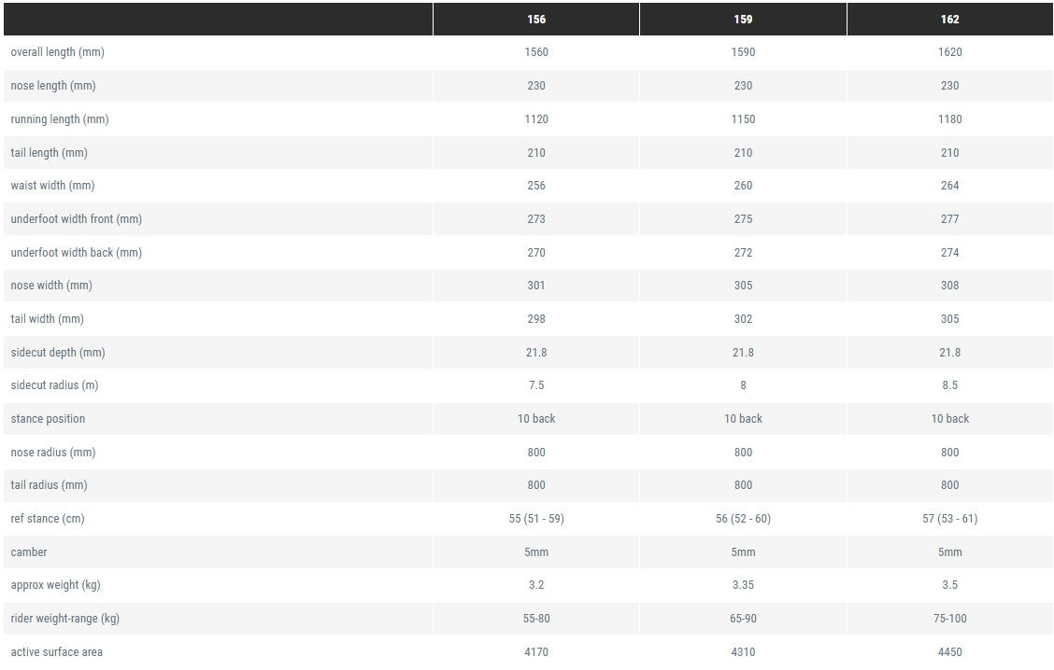Click rider weight-range value 75-100
This screenshot has width=1054, height=670.
(x=949, y=619)
